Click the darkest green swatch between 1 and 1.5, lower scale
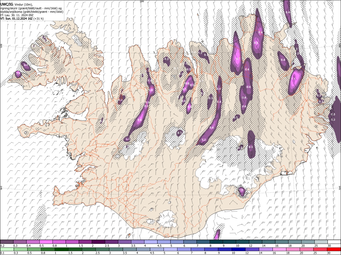This screenshot has height=255, width=341. (62, 249)
